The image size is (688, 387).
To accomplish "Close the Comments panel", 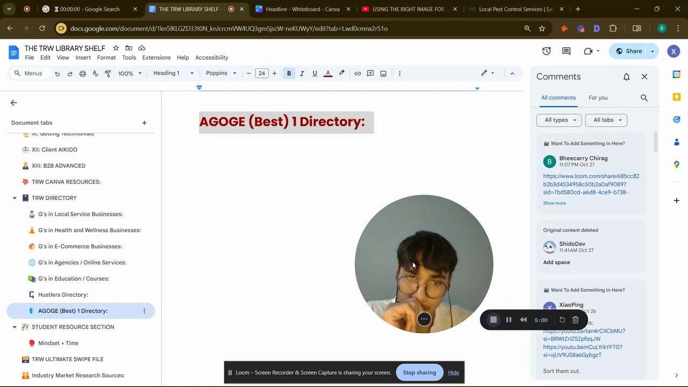I will 644,77.
